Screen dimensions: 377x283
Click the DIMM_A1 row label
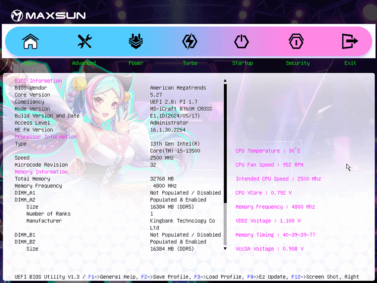tap(25, 193)
